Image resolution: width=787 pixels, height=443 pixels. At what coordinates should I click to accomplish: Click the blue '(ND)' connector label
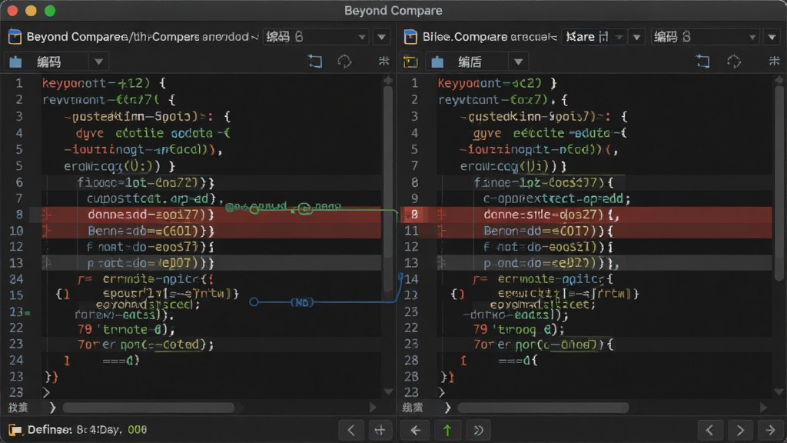click(x=301, y=302)
